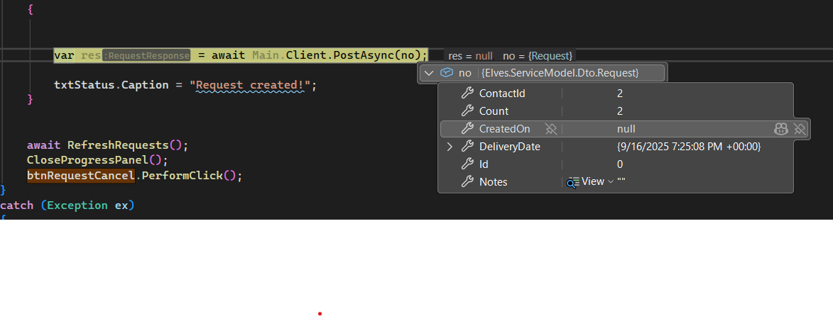This screenshot has height=316, width=833.
Task: Click the inline 'no = {Request}' debug hint
Action: [x=537, y=55]
